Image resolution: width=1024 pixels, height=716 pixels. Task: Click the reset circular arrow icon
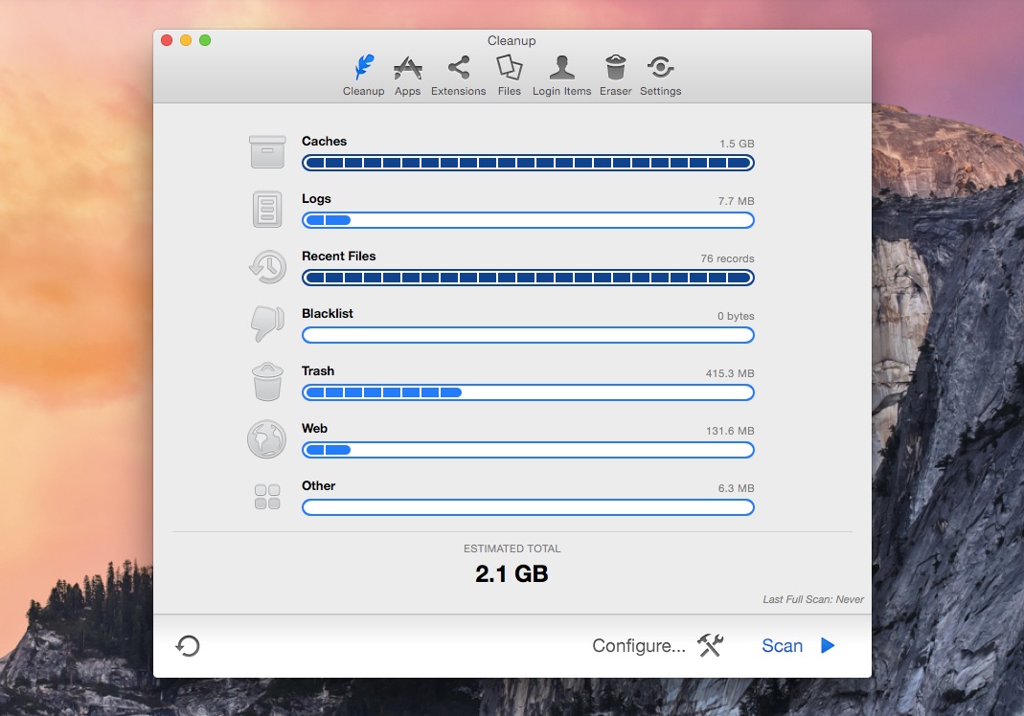[x=188, y=645]
